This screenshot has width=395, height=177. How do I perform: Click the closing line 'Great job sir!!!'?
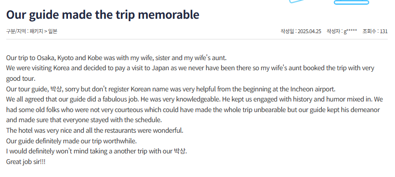26,162
